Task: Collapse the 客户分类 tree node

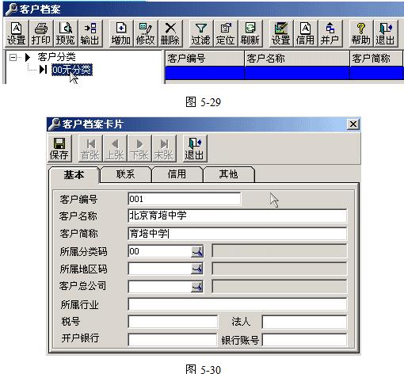Action: point(13,57)
